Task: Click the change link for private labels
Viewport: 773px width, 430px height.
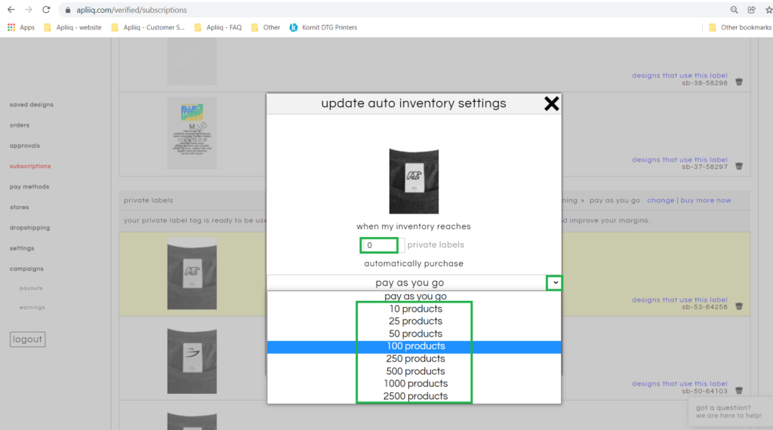Action: click(661, 201)
